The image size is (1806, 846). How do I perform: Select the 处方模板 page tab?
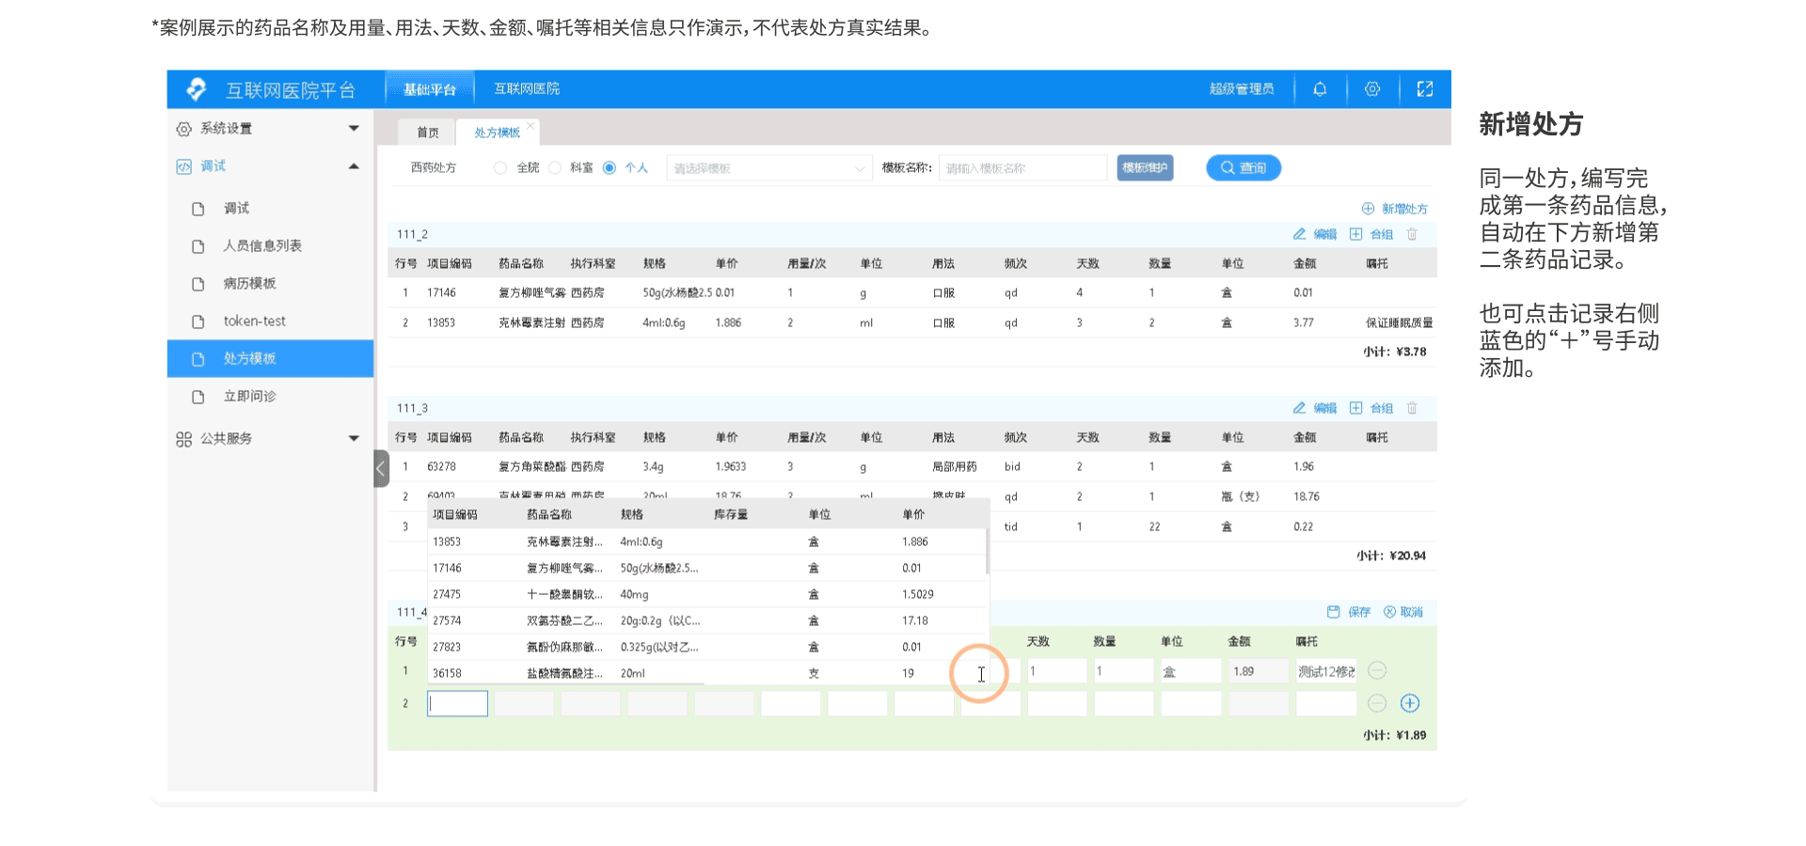tap(497, 133)
